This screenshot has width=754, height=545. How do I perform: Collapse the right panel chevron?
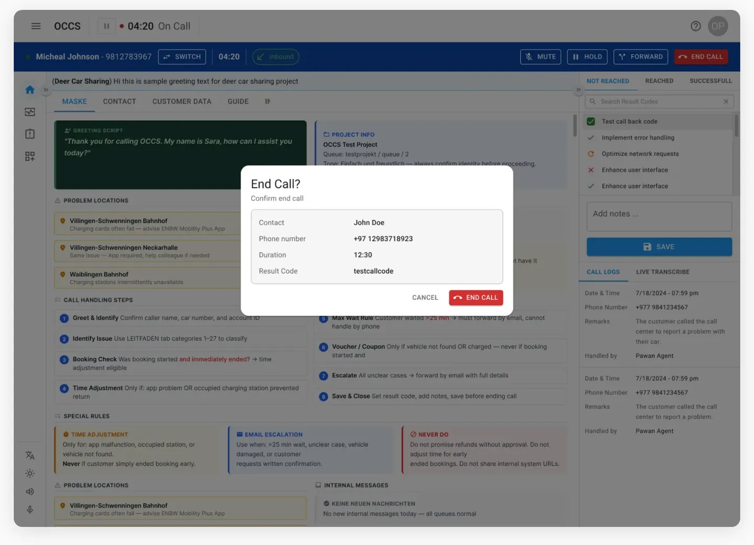578,90
